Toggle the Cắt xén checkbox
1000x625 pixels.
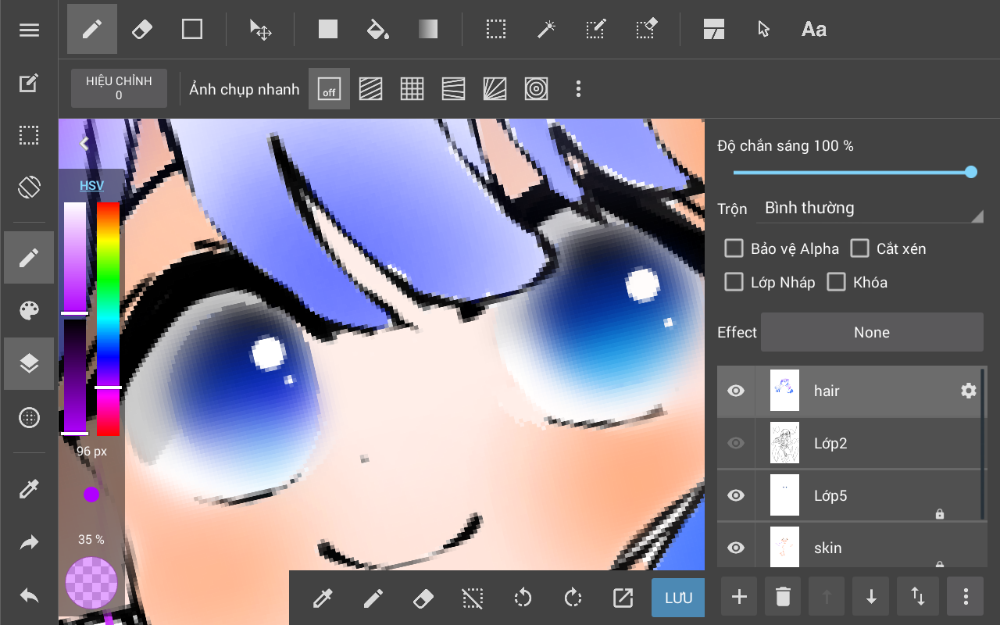859,248
